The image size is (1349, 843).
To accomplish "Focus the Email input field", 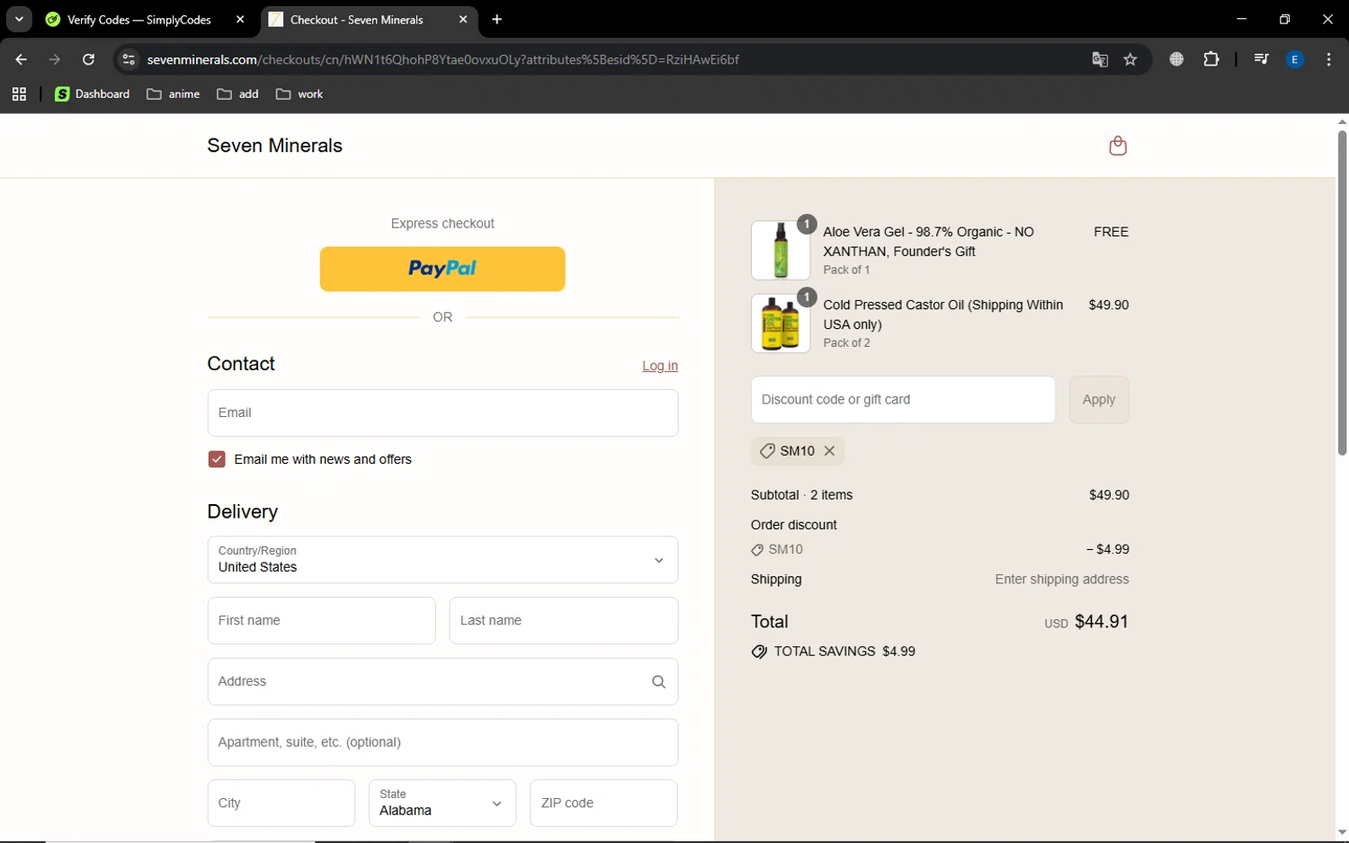I will click(442, 413).
